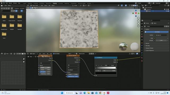Expand the Volume panel
The width and height of the screenshot is (170, 95).
pos(147,43)
